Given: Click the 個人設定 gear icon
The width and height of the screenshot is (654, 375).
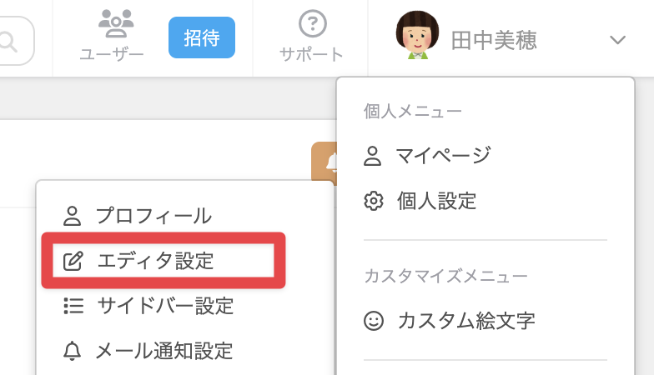Looking at the screenshot, I should point(373,201).
